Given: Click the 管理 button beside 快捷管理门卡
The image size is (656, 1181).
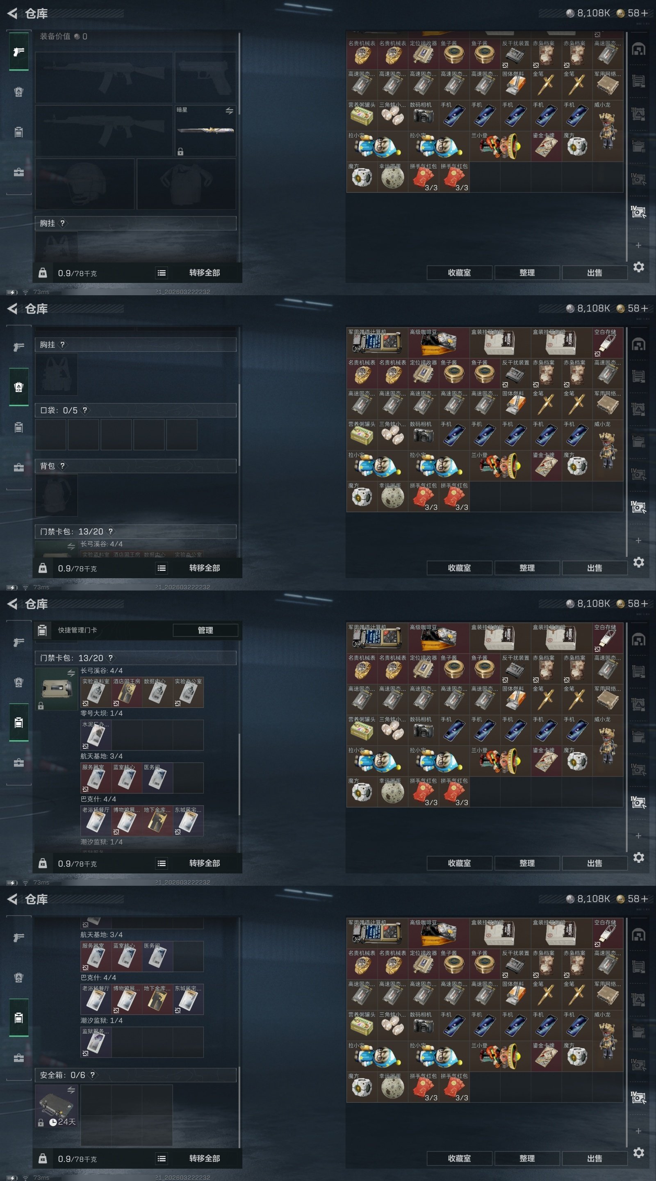Looking at the screenshot, I should (205, 630).
